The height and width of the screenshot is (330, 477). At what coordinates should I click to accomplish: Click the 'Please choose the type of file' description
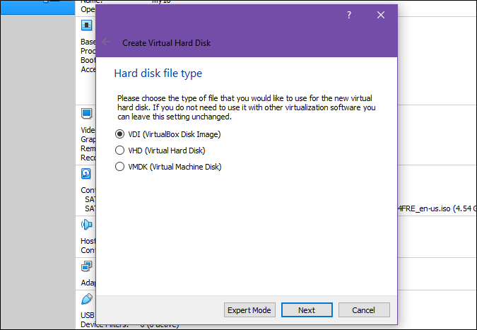[x=247, y=107]
